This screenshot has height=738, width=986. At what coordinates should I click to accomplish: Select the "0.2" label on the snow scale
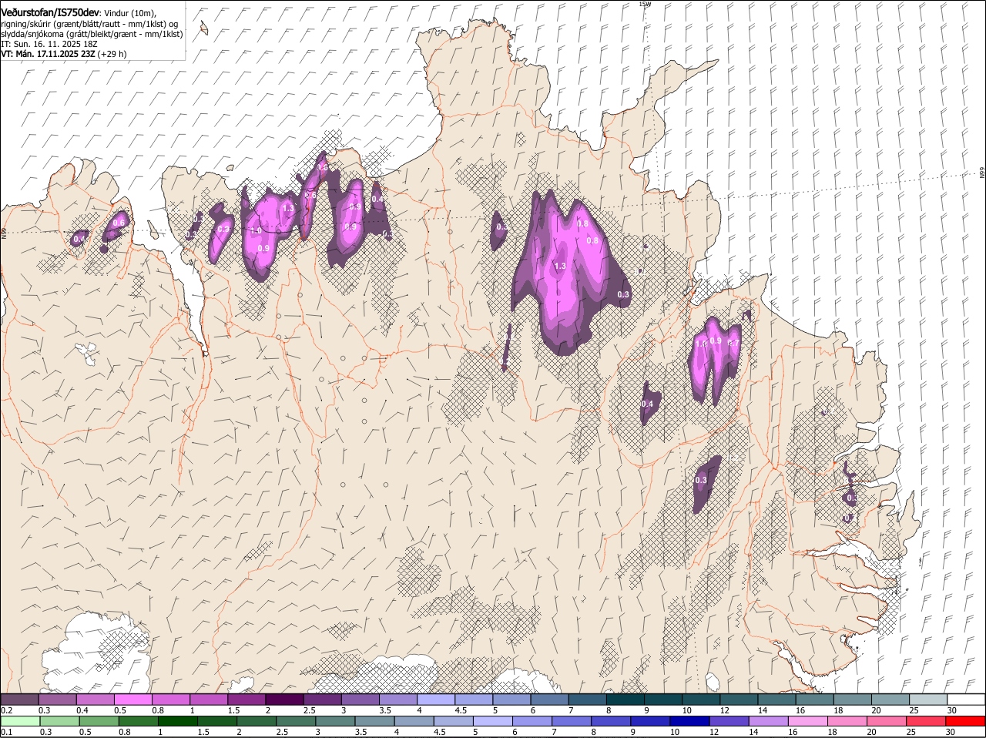point(7,710)
